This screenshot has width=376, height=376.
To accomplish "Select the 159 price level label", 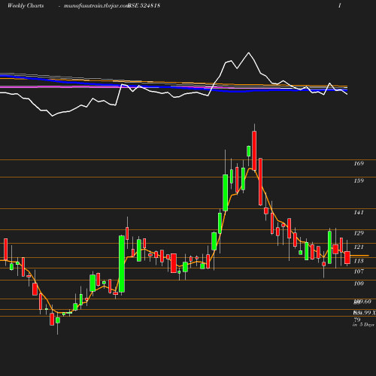I will click(x=359, y=180).
